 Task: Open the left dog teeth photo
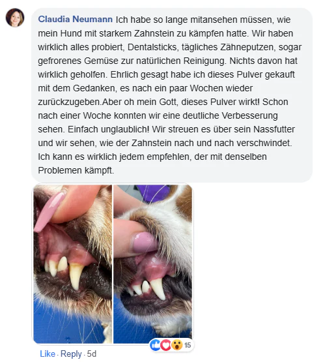(72, 264)
